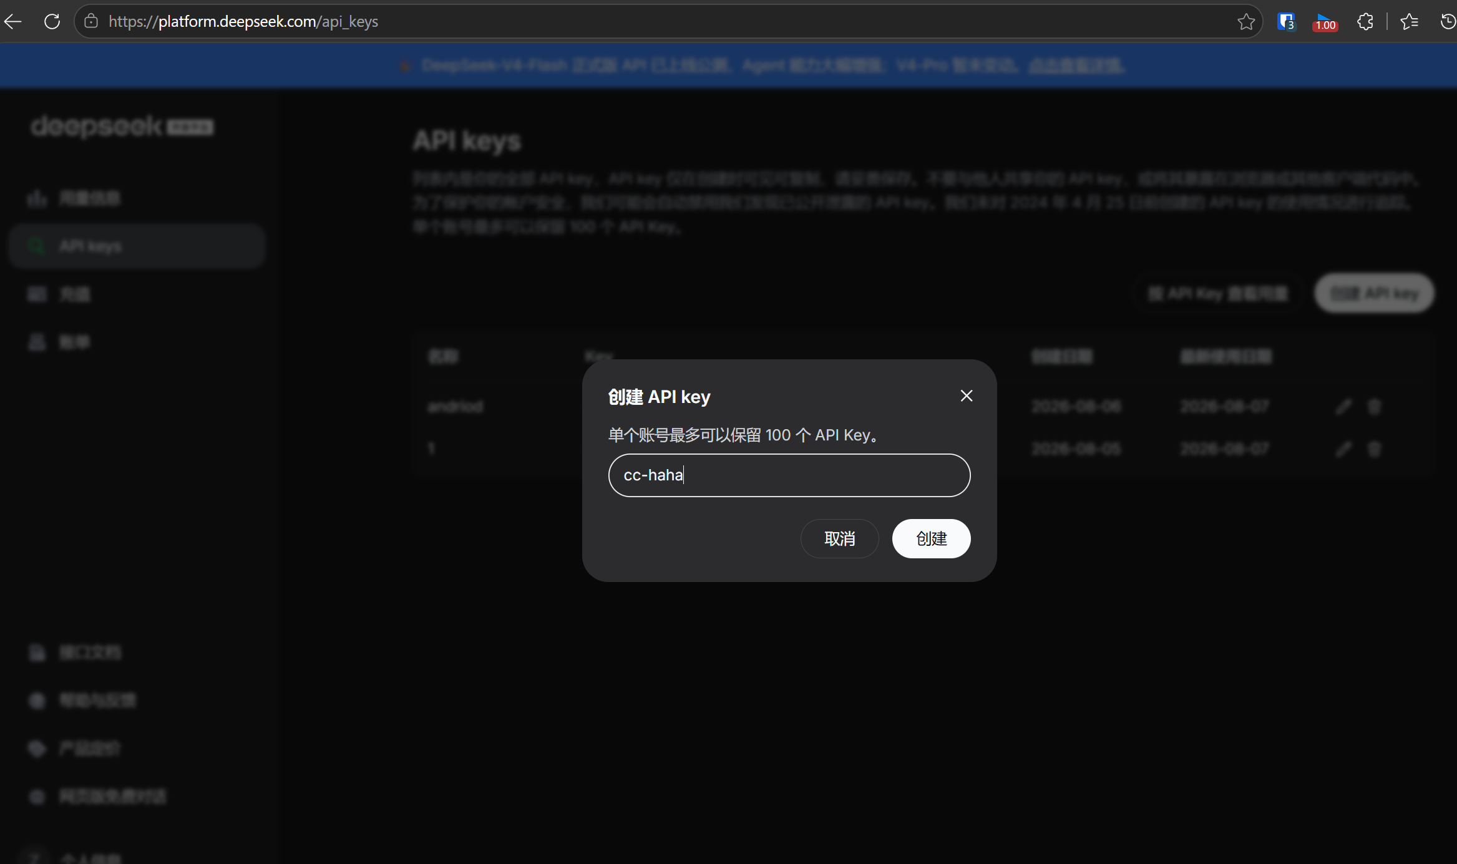Click the trash icon in the android row
This screenshot has width=1457, height=864.
tap(1374, 407)
